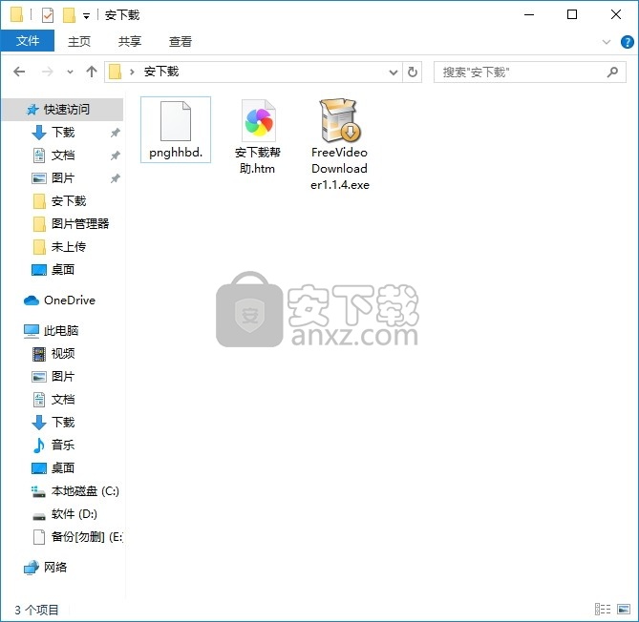Minimize the 安下载 window
The image size is (639, 622).
529,14
